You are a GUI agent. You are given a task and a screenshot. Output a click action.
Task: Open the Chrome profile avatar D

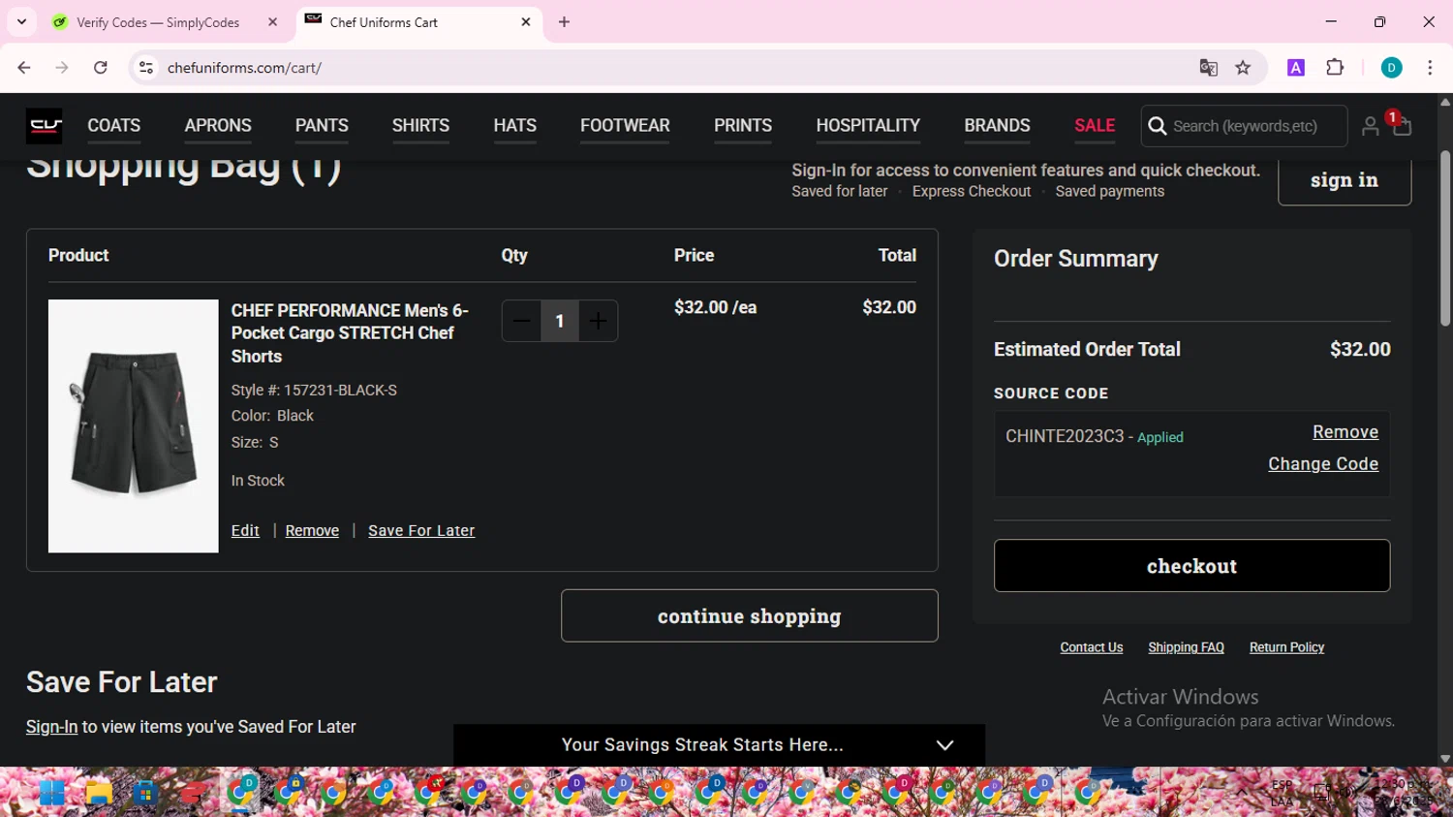pos(1391,68)
